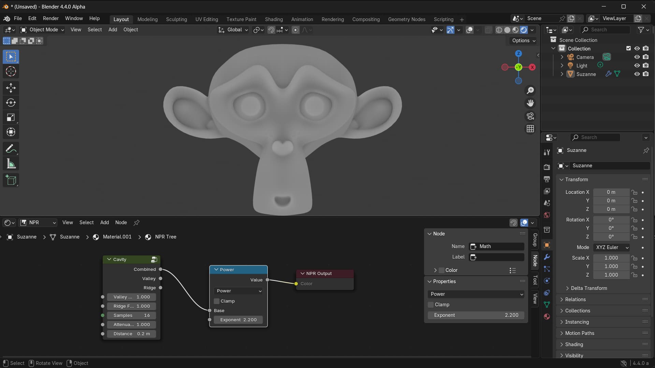Click Material.001 in breadcrumb
The width and height of the screenshot is (655, 368).
117,237
